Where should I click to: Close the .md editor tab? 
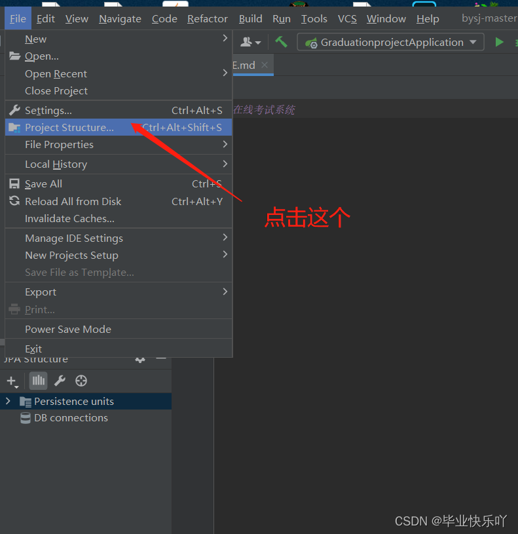tap(265, 65)
